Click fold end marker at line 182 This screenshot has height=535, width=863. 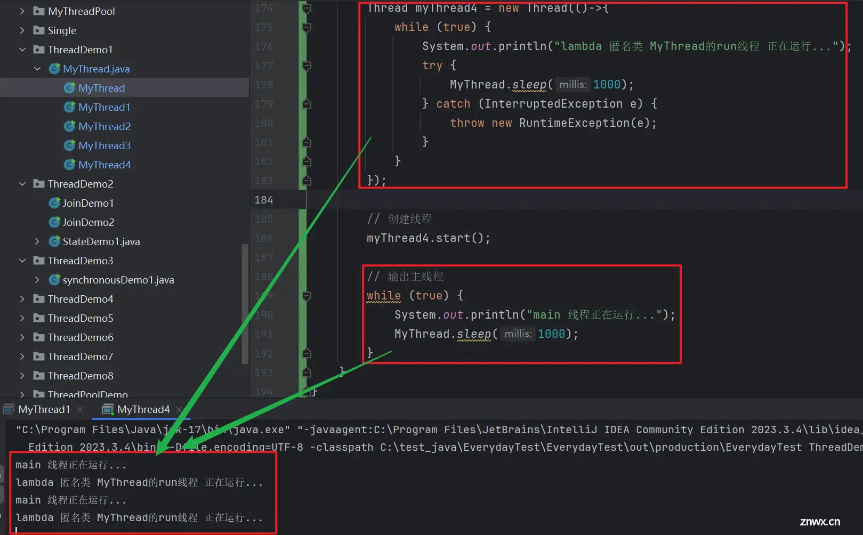307,161
